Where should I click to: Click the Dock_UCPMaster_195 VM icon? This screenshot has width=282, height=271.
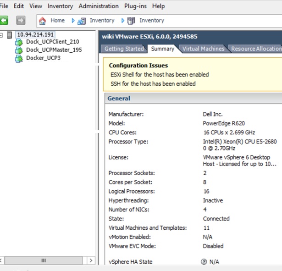19,50
